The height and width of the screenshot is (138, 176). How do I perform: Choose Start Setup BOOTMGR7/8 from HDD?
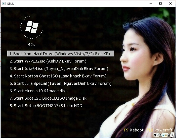coord(46,106)
